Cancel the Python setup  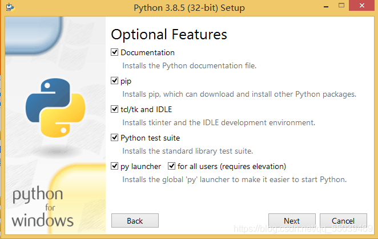click(x=343, y=220)
